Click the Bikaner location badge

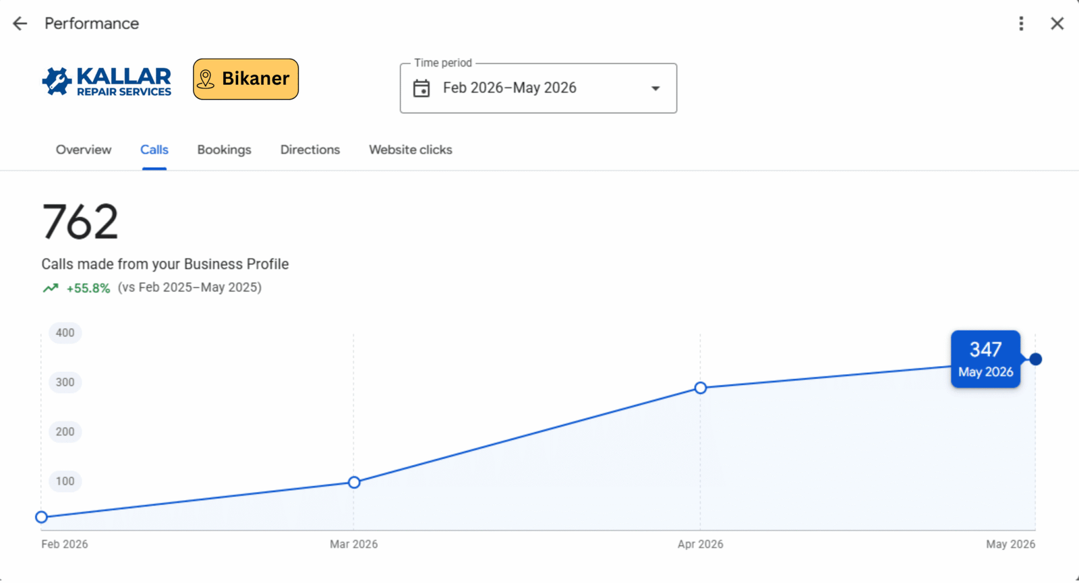[x=245, y=80]
